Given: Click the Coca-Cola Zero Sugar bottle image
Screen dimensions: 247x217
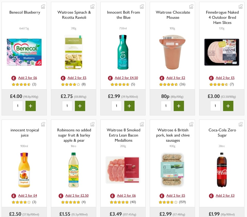Looking at the screenshot, I should [222, 170].
